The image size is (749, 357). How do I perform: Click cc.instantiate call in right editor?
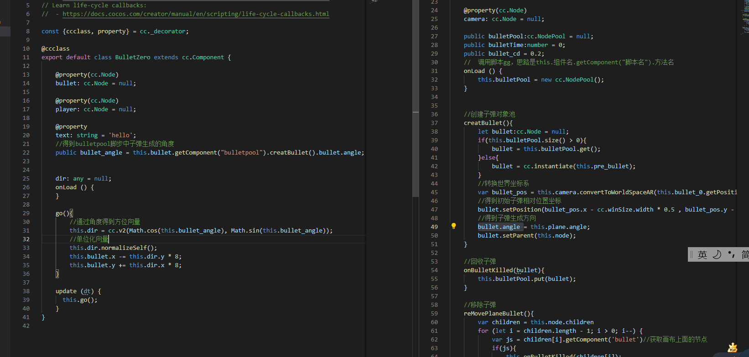(548, 166)
